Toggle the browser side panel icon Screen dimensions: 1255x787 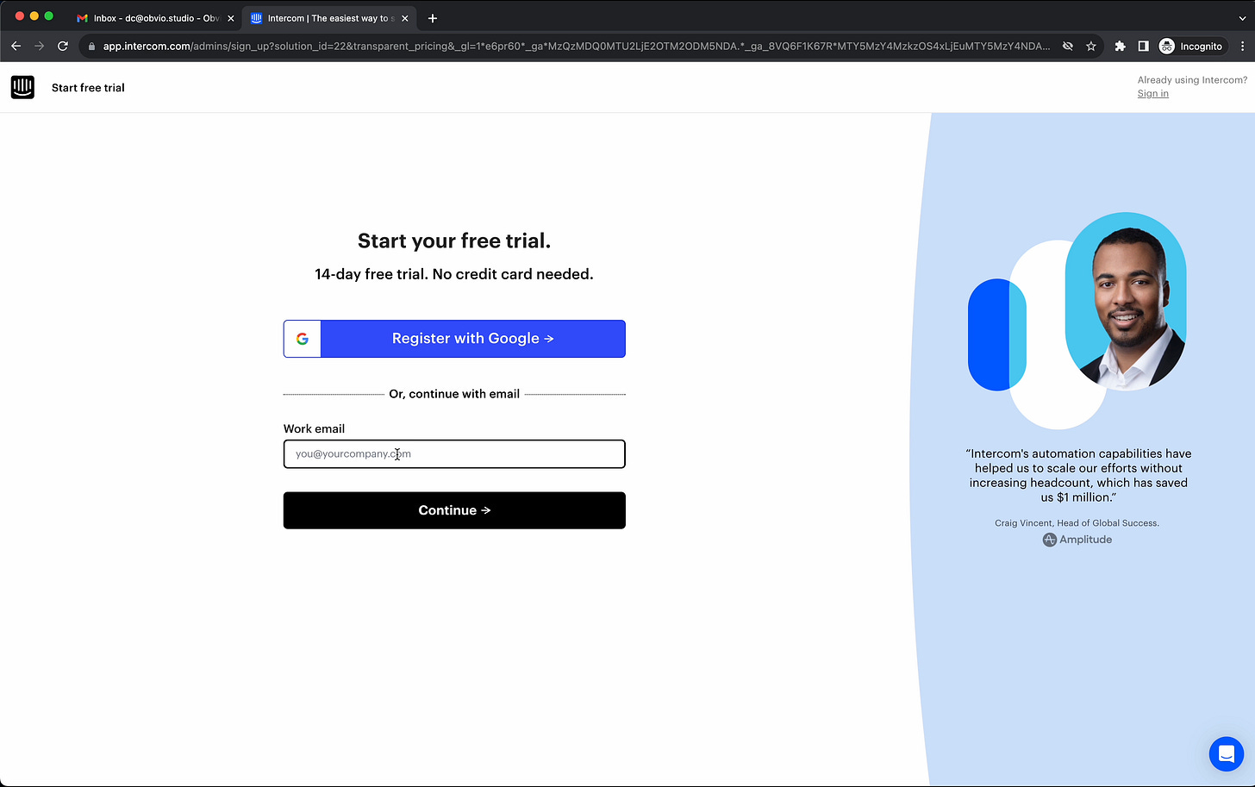[1143, 47]
